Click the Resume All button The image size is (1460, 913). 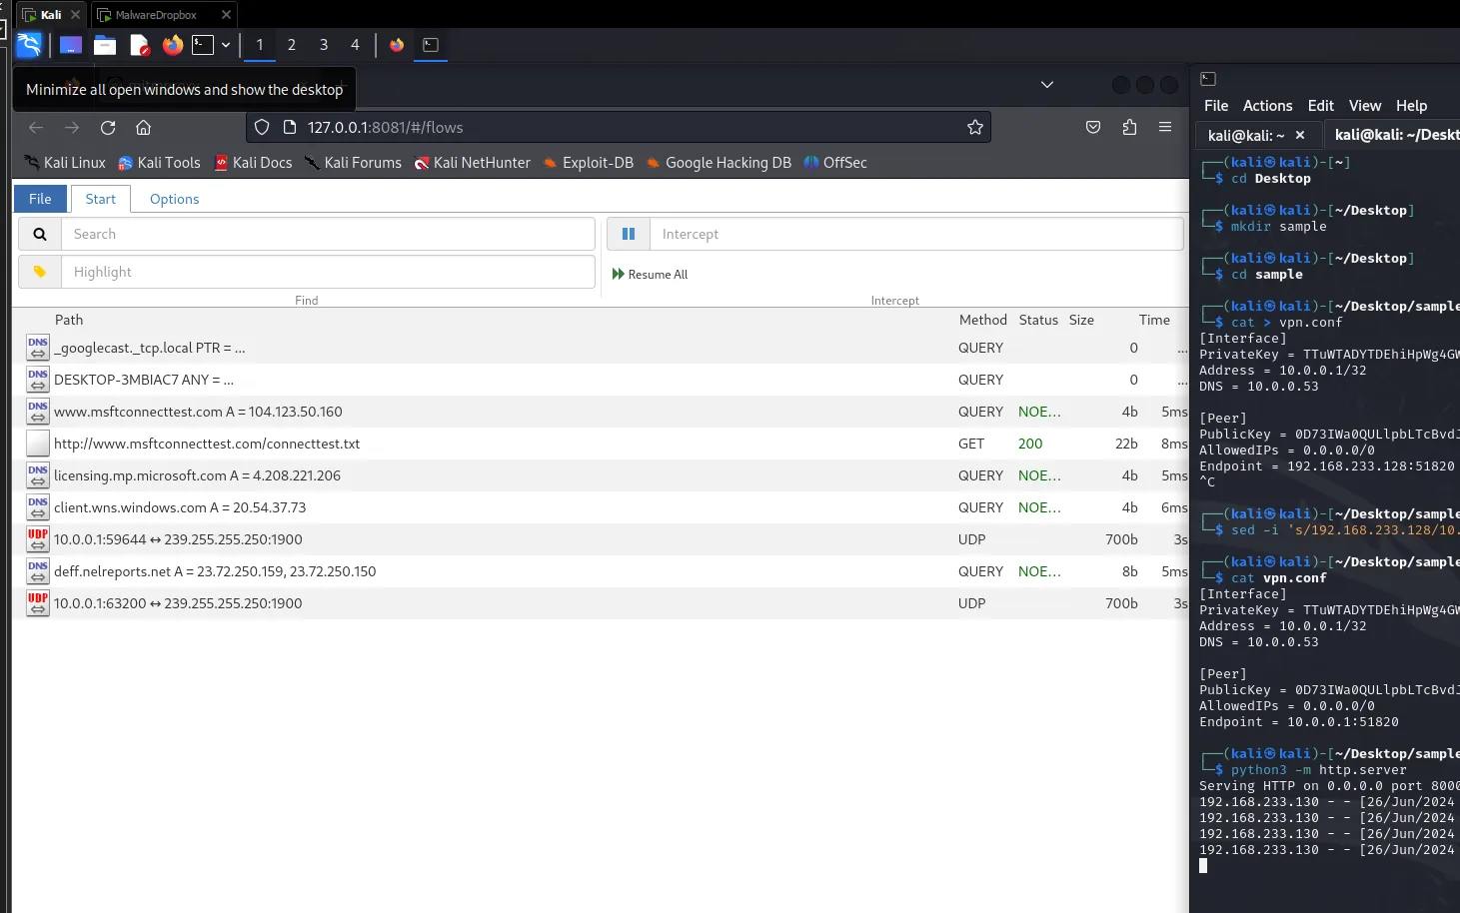651,275
